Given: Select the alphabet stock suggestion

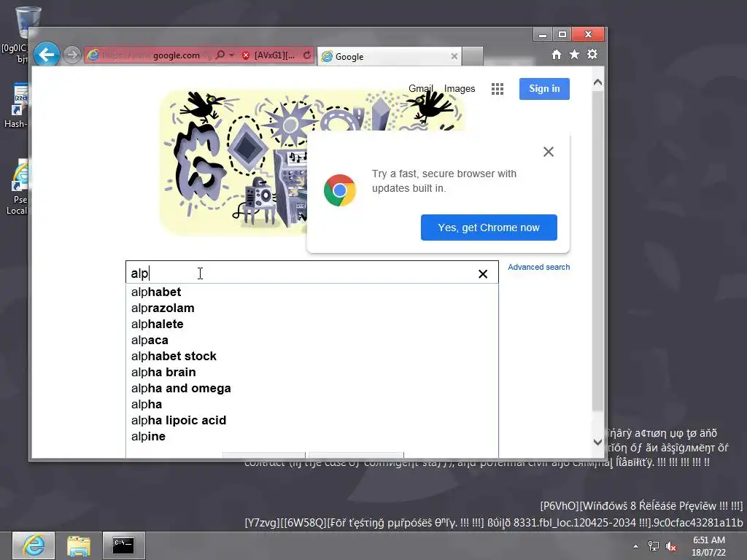Looking at the screenshot, I should coord(311,356).
